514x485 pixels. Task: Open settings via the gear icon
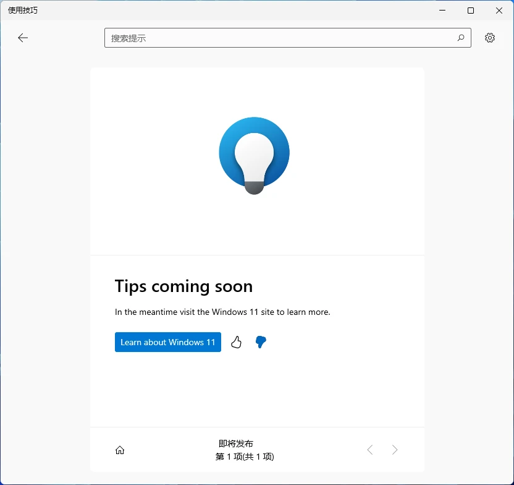tap(490, 38)
